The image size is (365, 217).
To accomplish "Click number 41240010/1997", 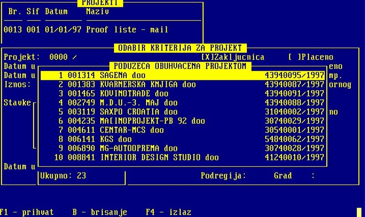I will click(294, 157).
